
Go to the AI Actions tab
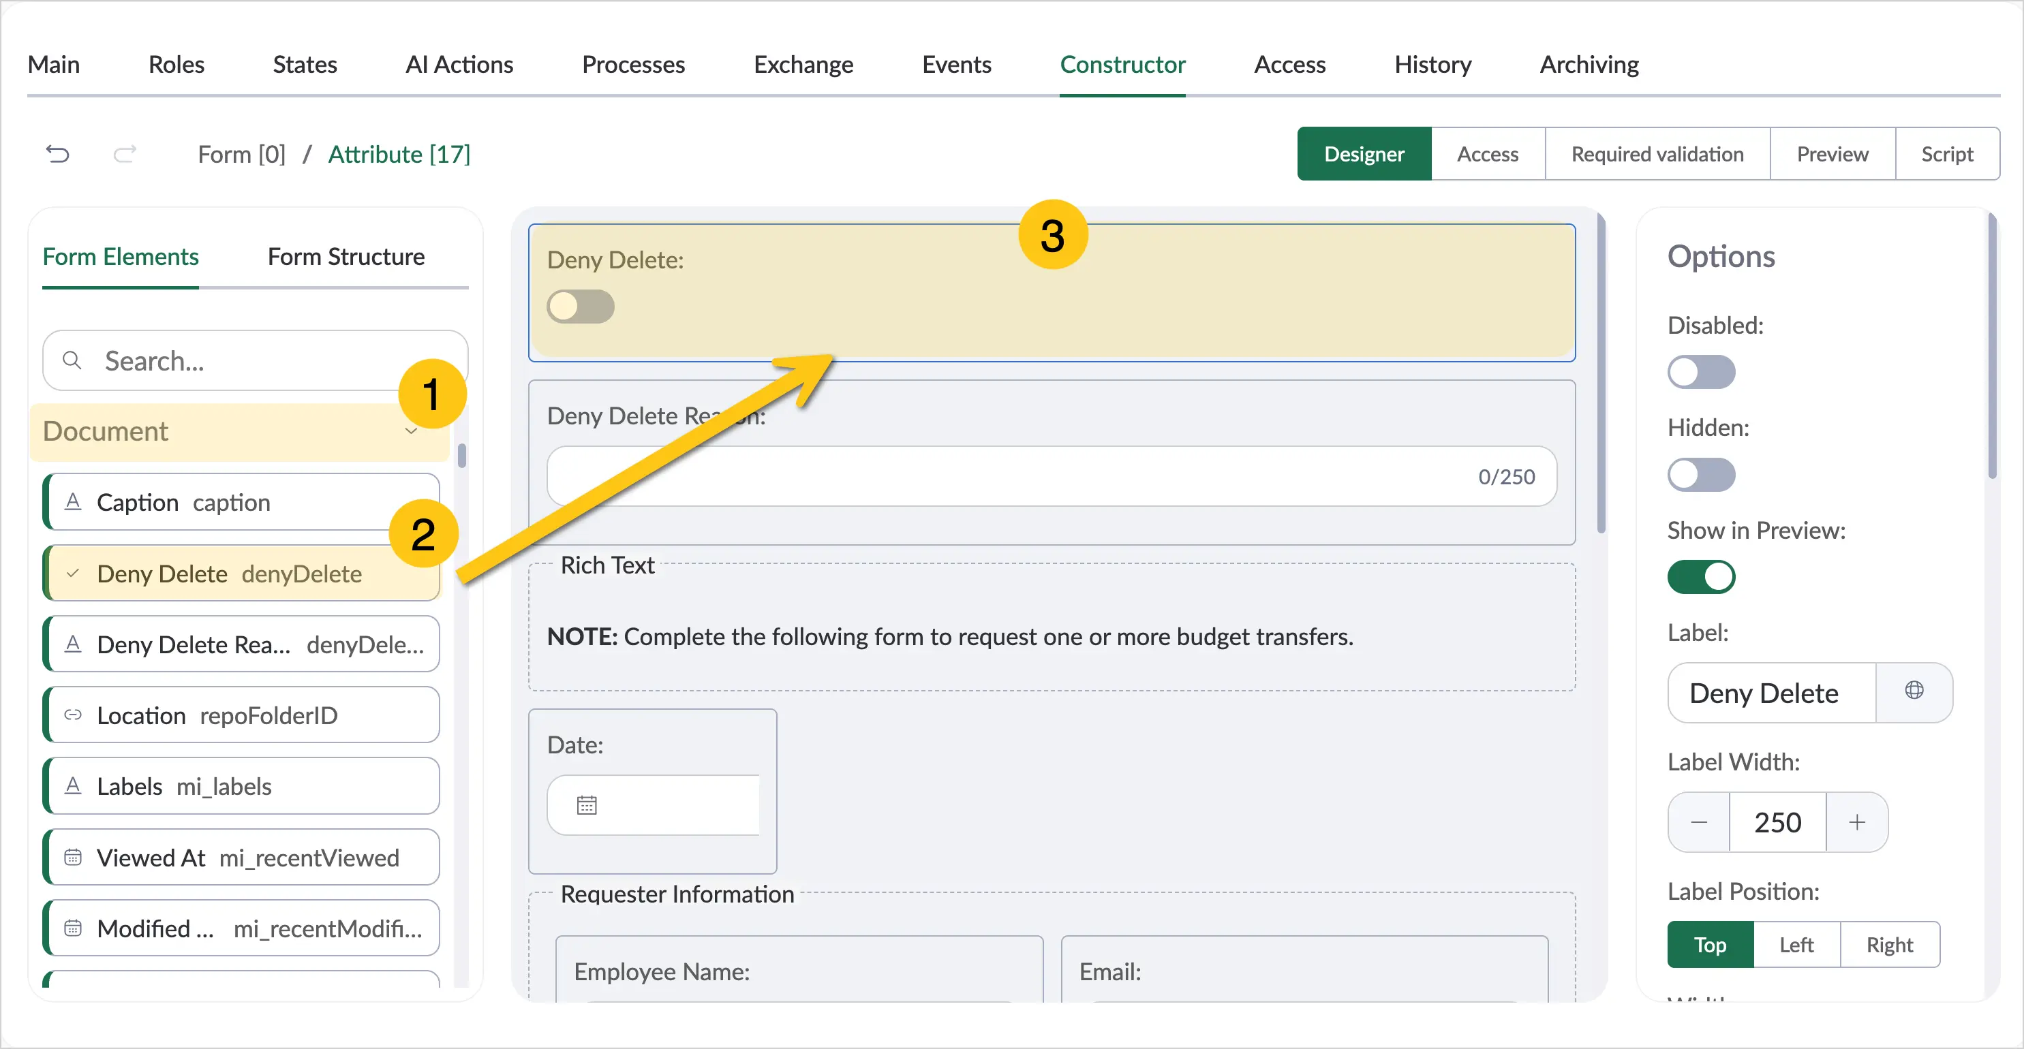(x=459, y=65)
